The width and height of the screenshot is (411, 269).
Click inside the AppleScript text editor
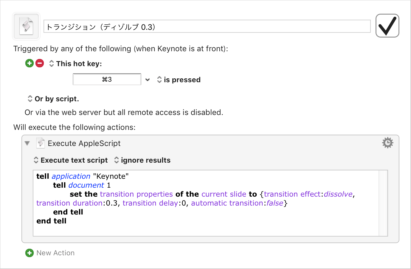pyautogui.click(x=206, y=203)
